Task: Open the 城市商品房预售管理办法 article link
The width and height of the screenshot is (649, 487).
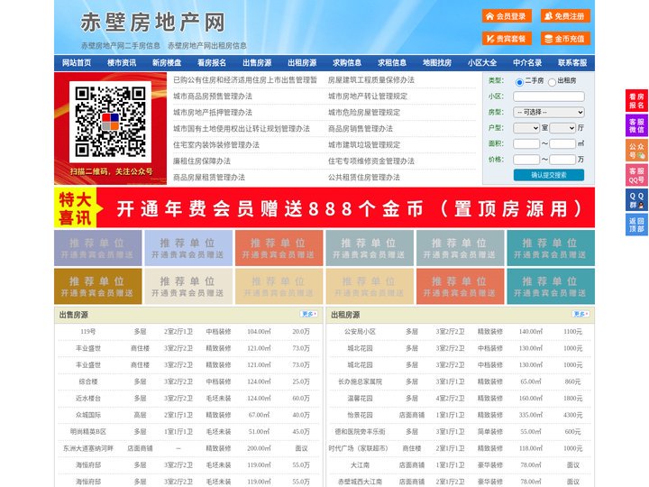Action: (213, 96)
